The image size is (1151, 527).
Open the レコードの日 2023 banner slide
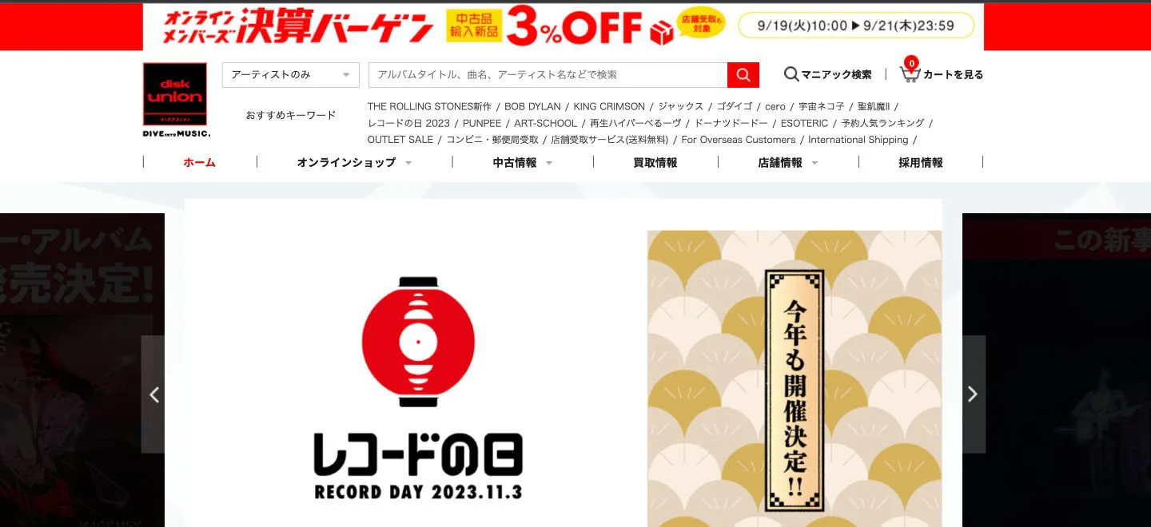[564, 363]
